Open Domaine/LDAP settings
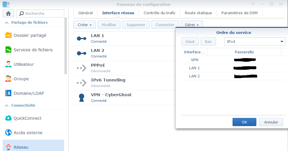Image resolution: width=288 pixels, height=151 pixels. tap(28, 93)
